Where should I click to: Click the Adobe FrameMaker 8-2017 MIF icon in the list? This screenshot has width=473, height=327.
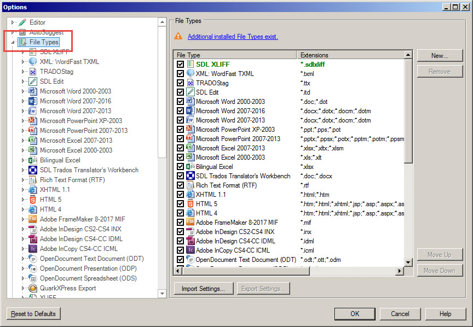pyautogui.click(x=191, y=223)
